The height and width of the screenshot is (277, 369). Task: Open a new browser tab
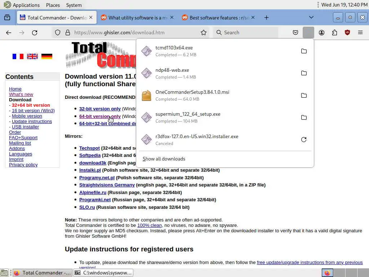tap(266, 18)
